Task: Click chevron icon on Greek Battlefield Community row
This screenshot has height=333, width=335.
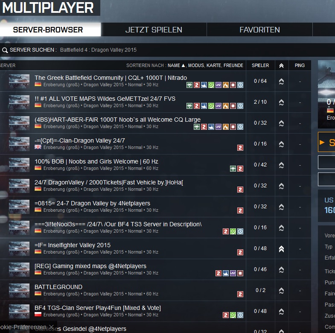Action: (281, 82)
